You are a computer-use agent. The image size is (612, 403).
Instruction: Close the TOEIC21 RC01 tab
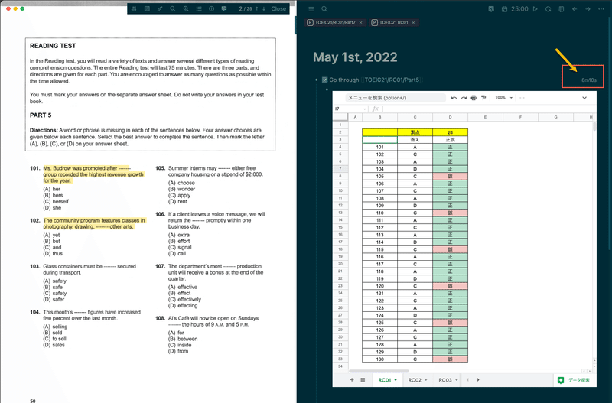[x=413, y=23]
